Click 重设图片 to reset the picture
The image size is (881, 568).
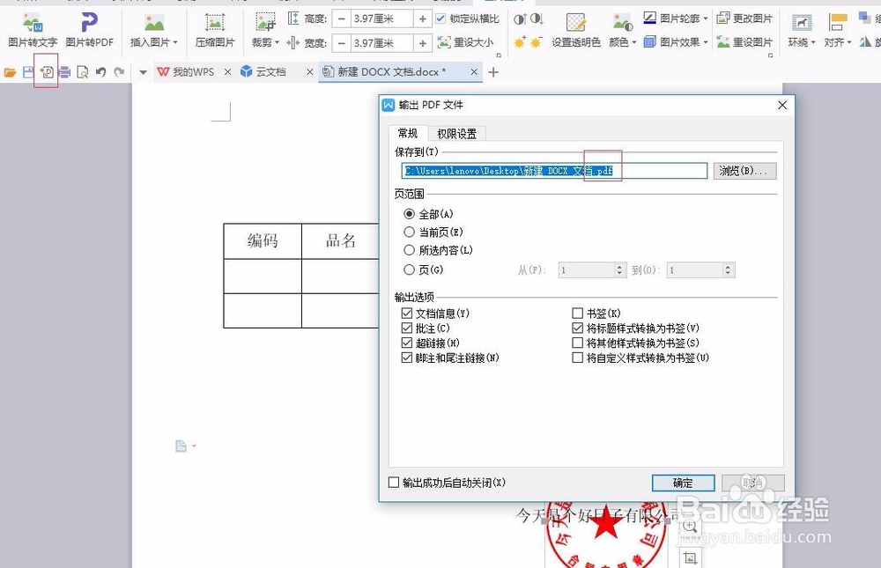coord(744,42)
